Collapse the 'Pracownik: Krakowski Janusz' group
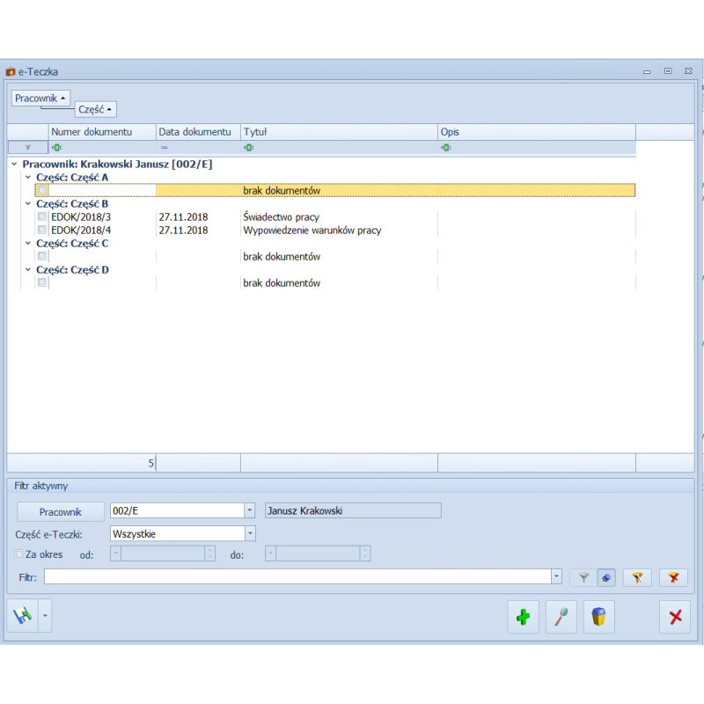This screenshot has height=704, width=704. click(x=15, y=165)
